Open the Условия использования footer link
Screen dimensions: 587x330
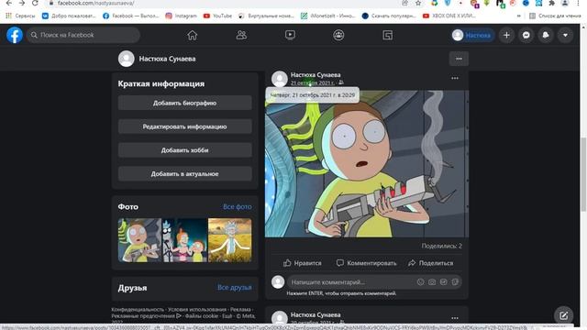click(x=197, y=310)
